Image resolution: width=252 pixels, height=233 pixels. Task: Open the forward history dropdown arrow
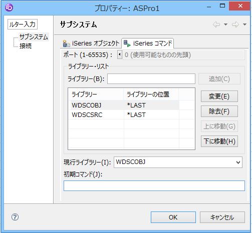[x=244, y=24]
